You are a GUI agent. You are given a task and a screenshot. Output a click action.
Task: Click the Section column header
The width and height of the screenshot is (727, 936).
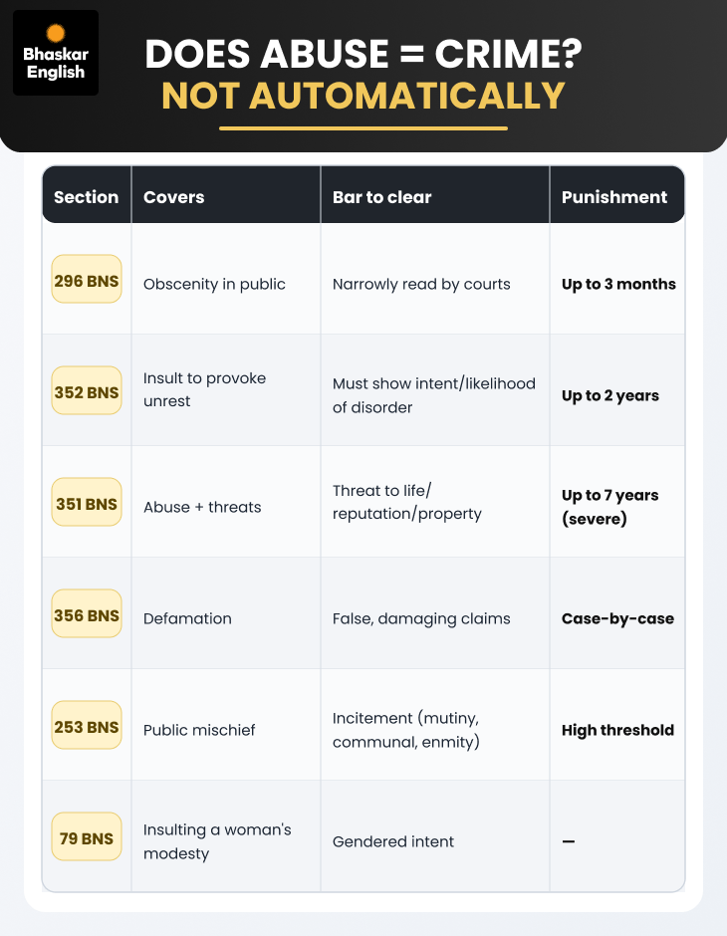point(86,197)
